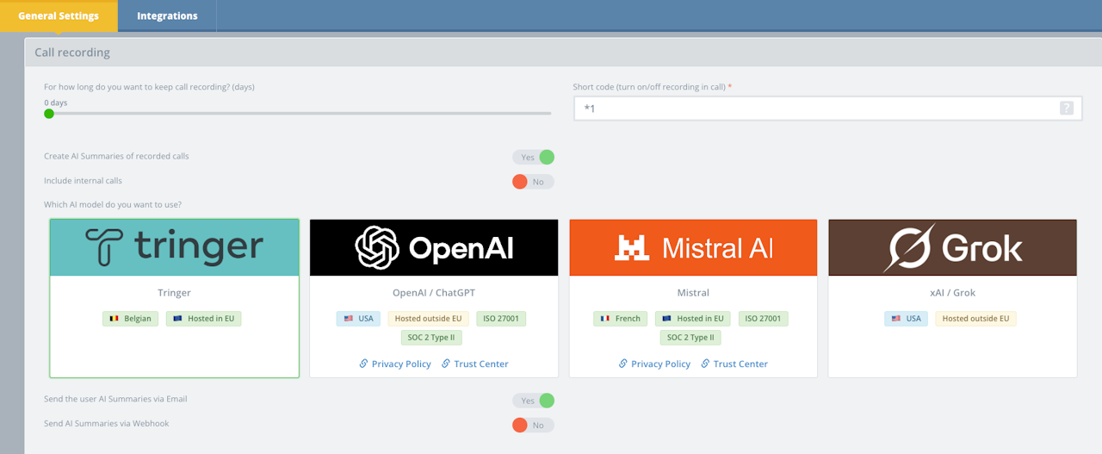Click the link icon beside OpenAI Trust Center
Image resolution: width=1102 pixels, height=454 pixels.
pos(446,364)
